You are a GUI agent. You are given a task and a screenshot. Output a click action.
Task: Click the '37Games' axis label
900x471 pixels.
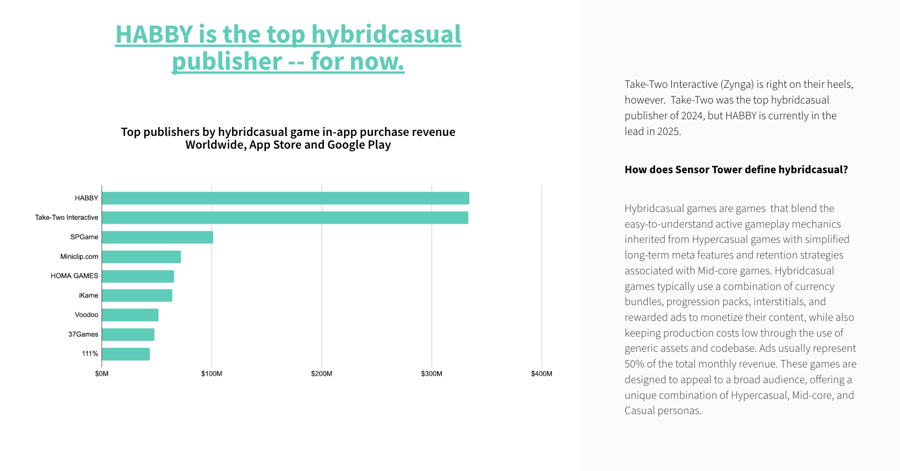coord(83,334)
